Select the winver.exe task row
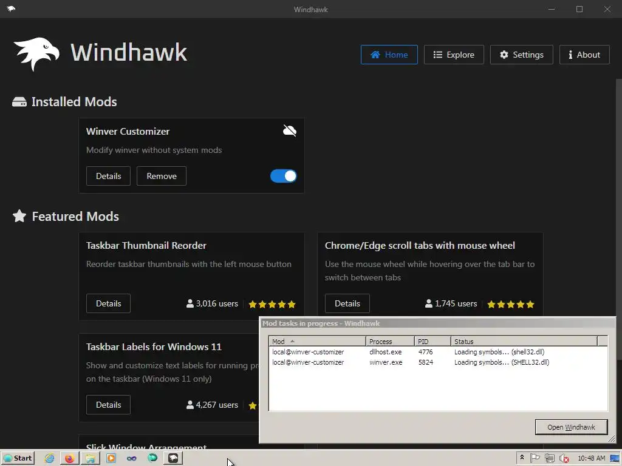 tap(438, 362)
